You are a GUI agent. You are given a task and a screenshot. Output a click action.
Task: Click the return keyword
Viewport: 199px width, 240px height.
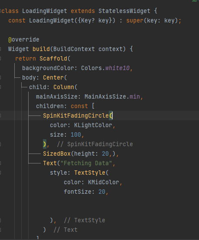[26, 59]
